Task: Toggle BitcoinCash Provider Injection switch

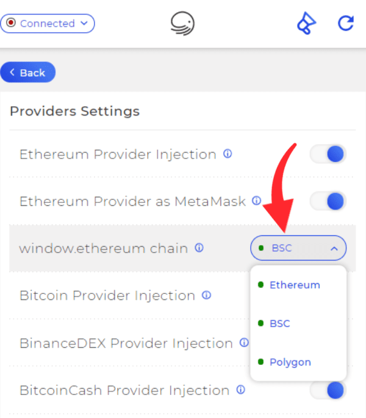Action: point(328,391)
